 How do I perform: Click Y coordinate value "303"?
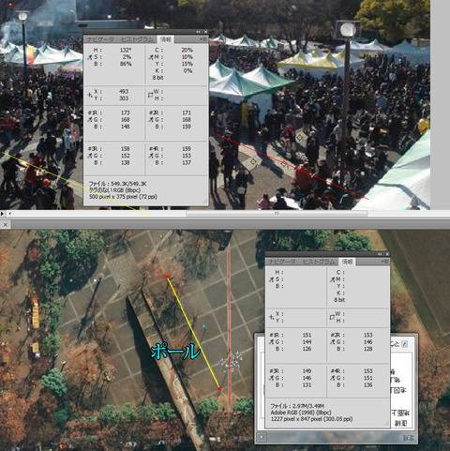(x=124, y=98)
